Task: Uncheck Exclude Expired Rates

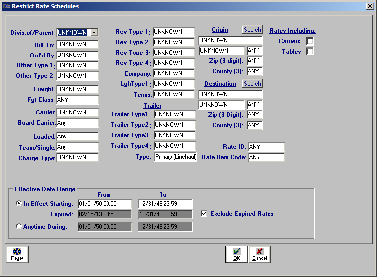Action: tap(204, 214)
